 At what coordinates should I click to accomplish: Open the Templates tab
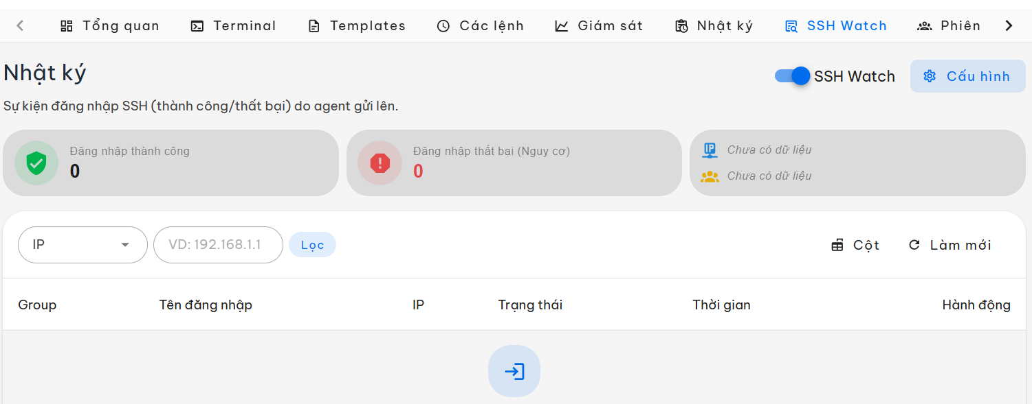point(356,26)
